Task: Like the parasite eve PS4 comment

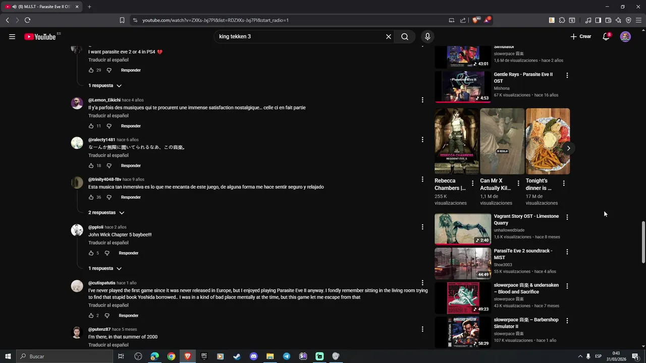Action: (91, 70)
